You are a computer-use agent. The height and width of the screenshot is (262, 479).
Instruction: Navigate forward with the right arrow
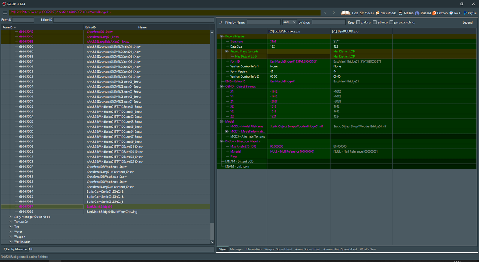click(x=334, y=13)
